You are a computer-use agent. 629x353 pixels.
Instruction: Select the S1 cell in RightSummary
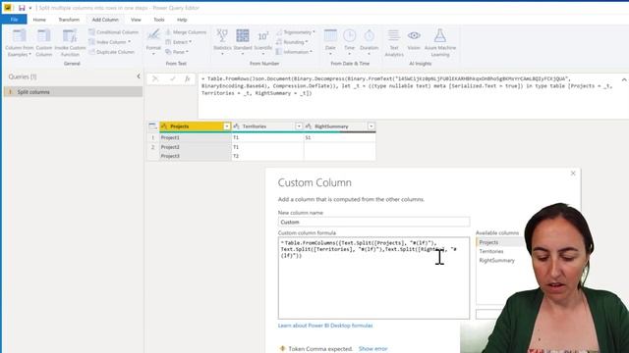[340, 137]
